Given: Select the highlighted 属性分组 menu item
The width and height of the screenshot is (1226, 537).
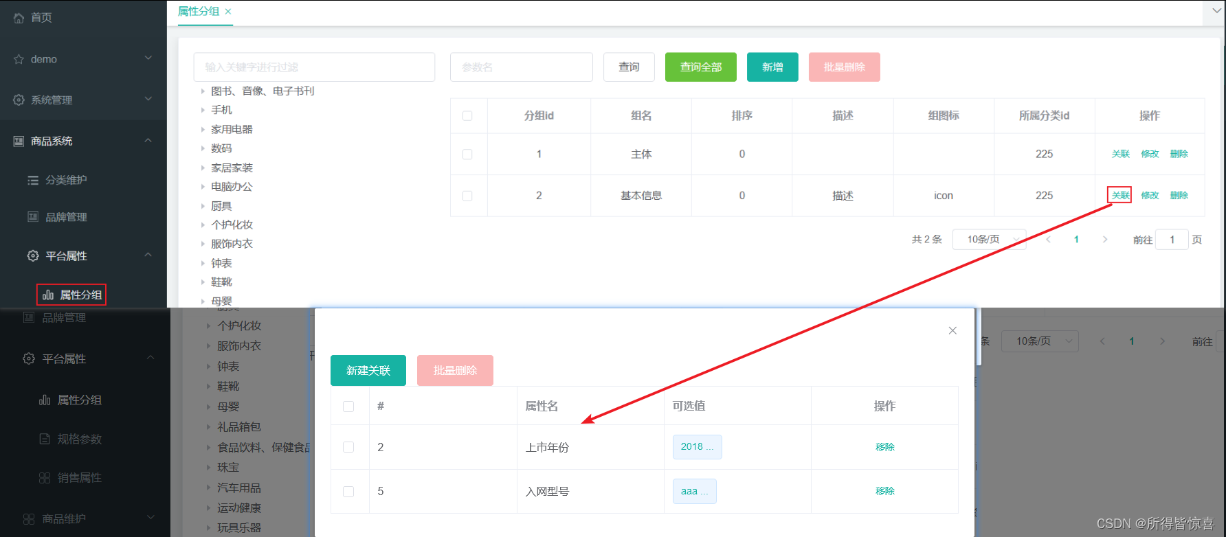Looking at the screenshot, I should [x=71, y=295].
